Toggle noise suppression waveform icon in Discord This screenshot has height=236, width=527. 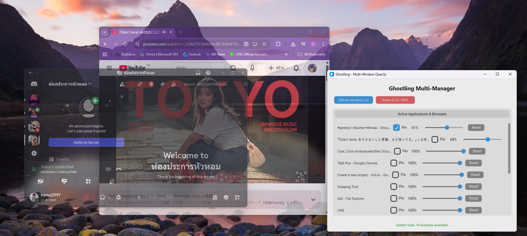(x=108, y=169)
